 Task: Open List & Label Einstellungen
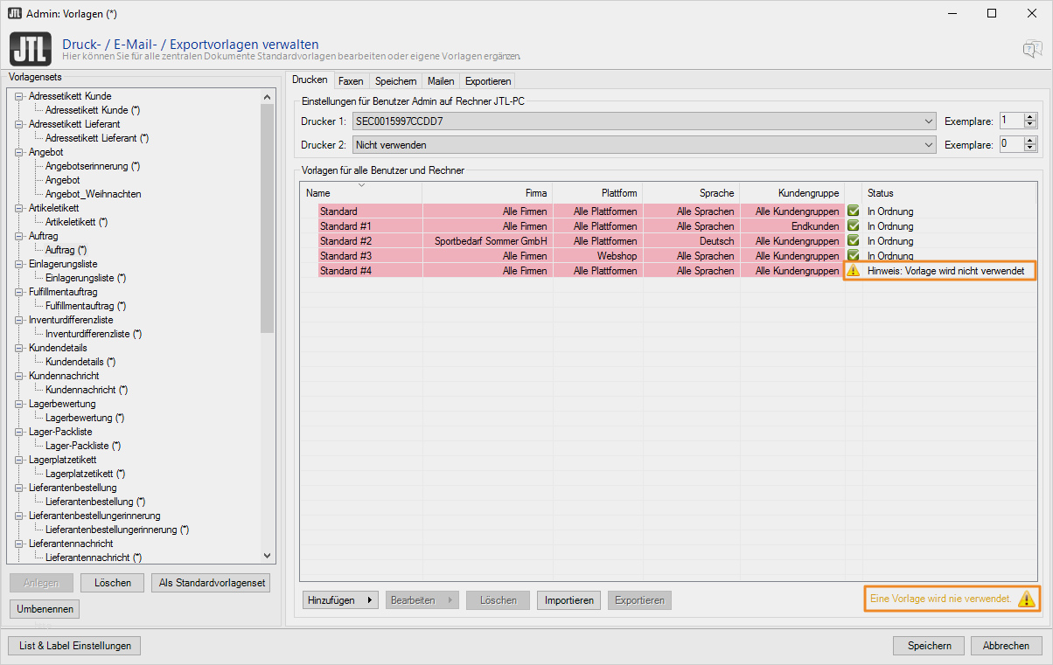click(74, 646)
